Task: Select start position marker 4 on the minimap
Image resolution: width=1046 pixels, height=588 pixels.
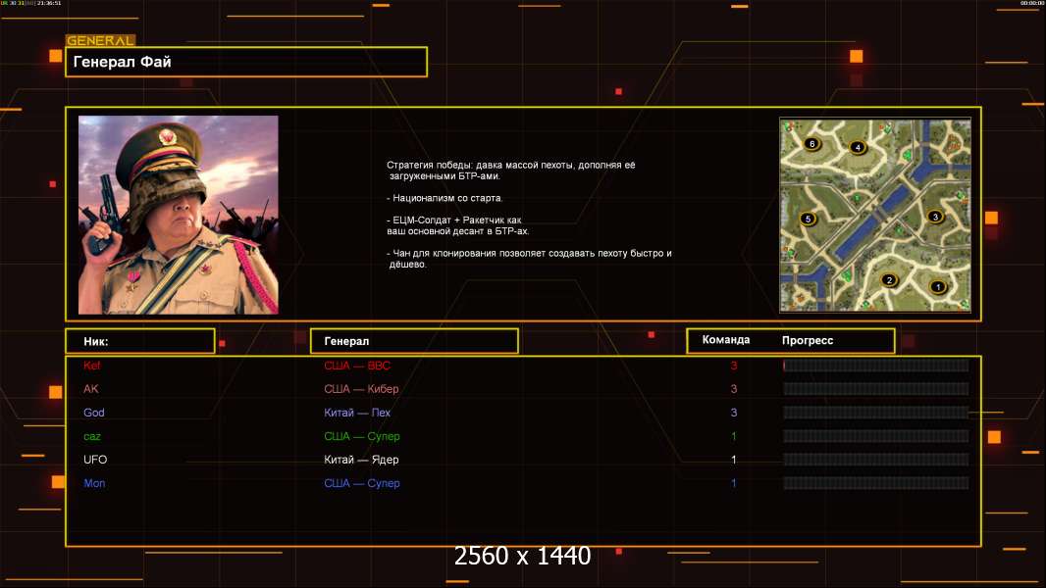Action: [858, 147]
